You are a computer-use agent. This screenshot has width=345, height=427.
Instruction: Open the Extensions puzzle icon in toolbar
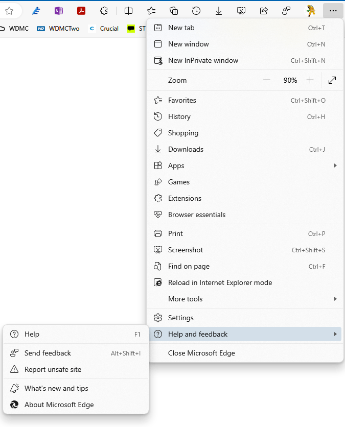pyautogui.click(x=104, y=11)
